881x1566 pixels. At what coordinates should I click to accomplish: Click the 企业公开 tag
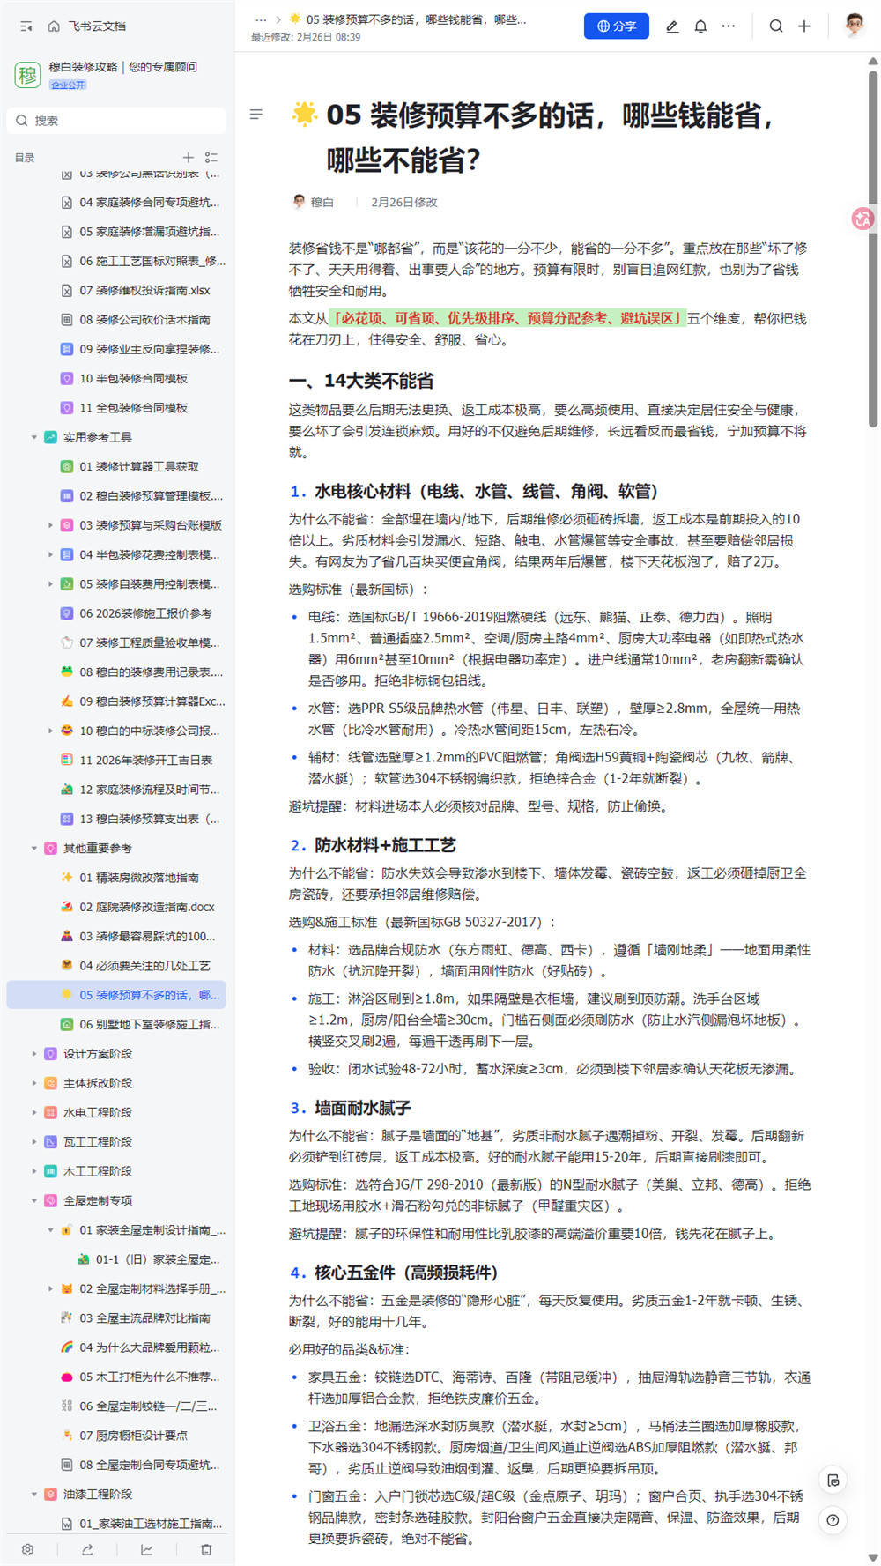point(68,85)
